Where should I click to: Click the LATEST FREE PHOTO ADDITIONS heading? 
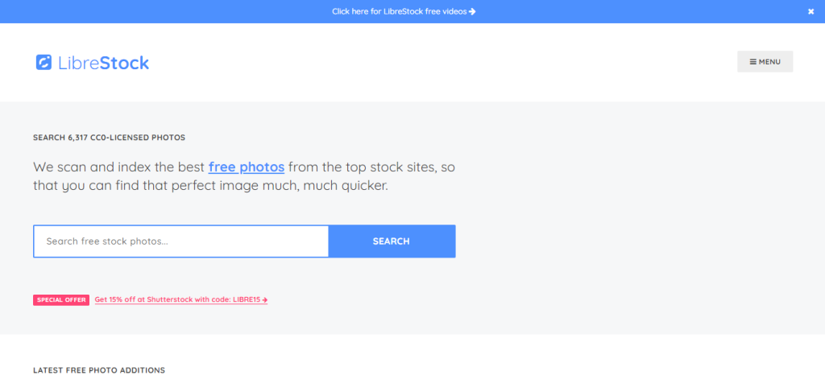pyautogui.click(x=99, y=370)
